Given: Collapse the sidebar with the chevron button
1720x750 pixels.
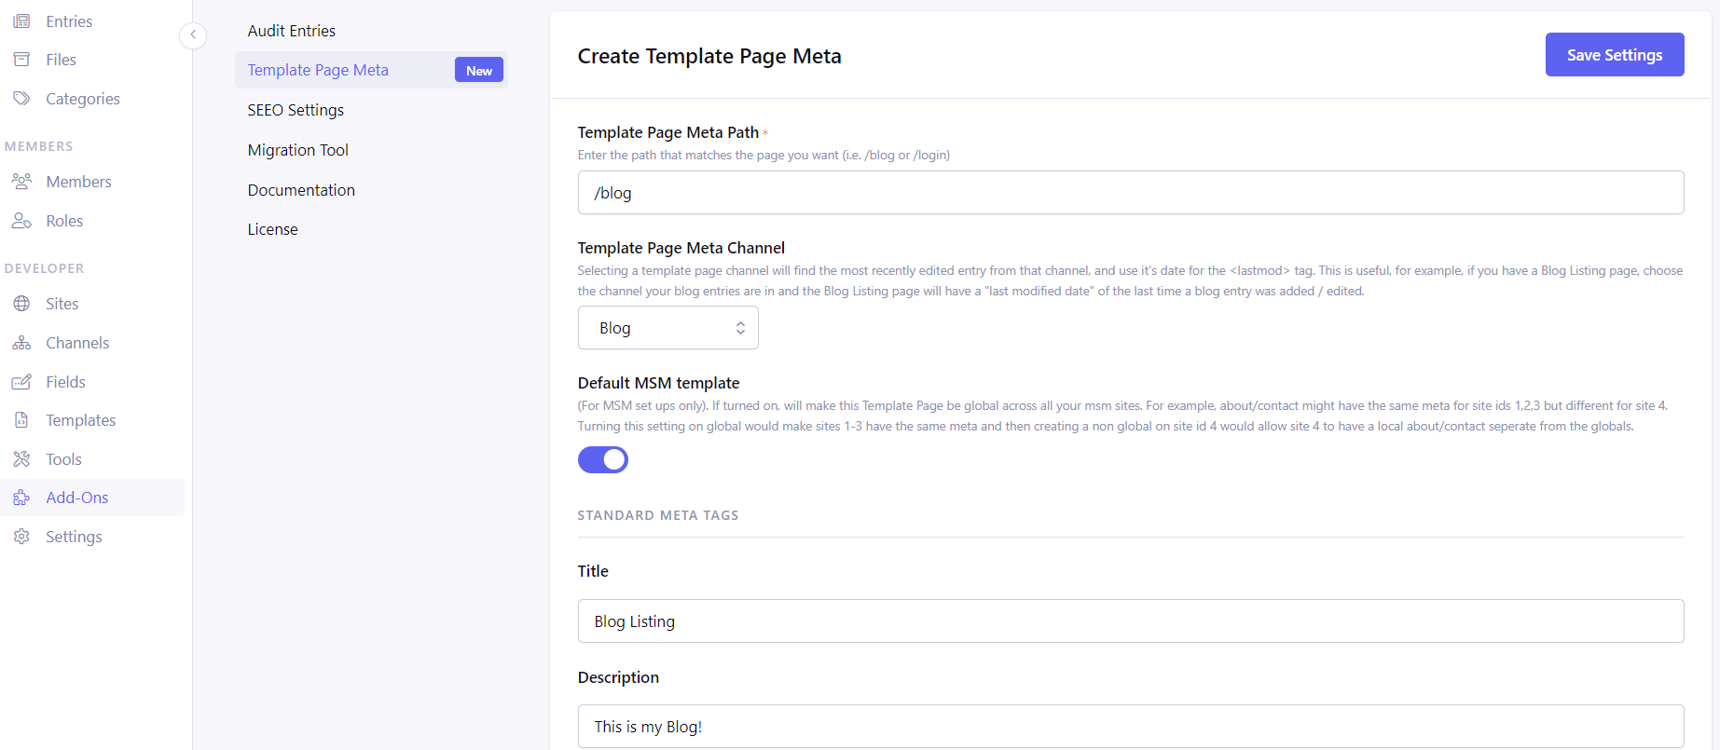Looking at the screenshot, I should pyautogui.click(x=193, y=35).
